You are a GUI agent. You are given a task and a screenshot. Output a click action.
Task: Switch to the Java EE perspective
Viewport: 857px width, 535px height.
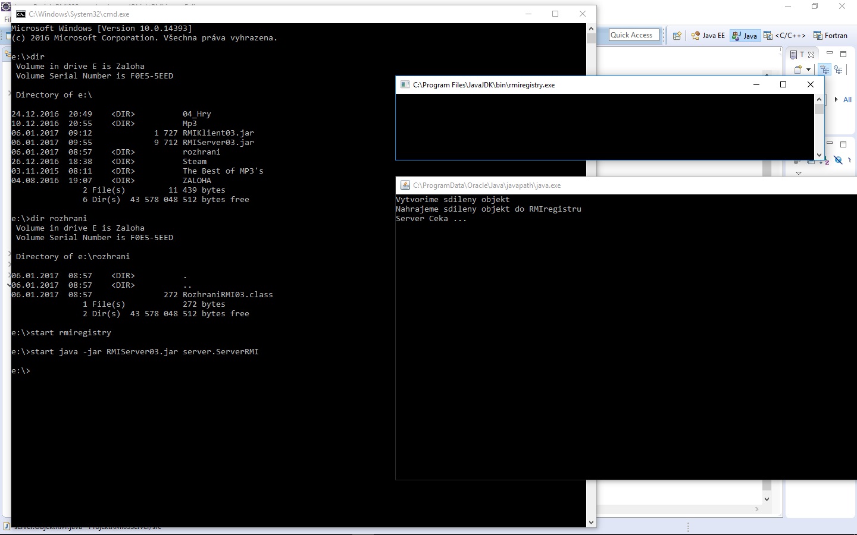714,36
